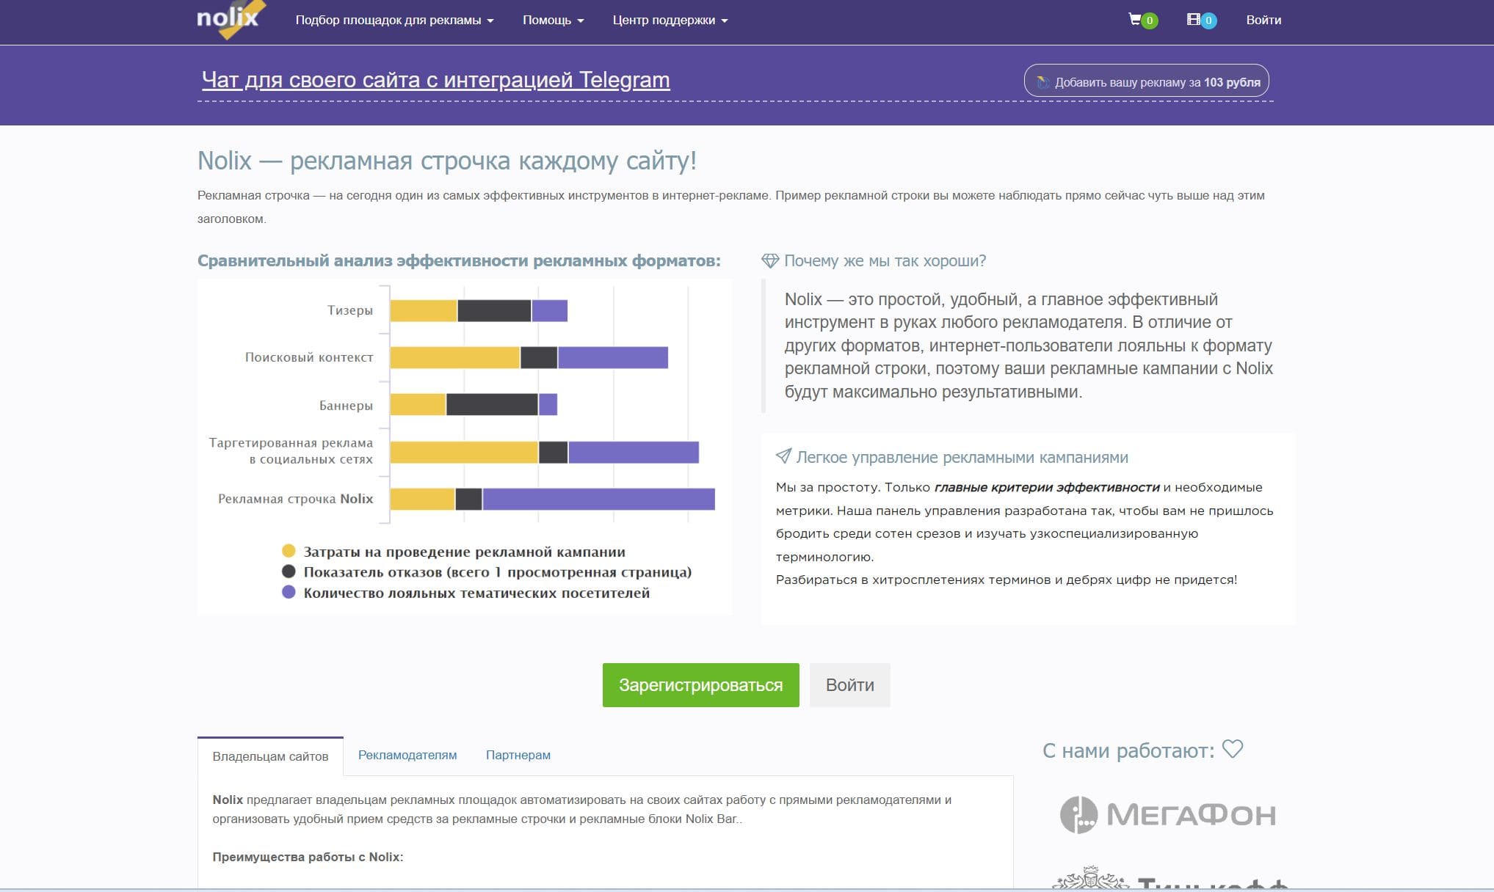Select the Партнерам tab
The height and width of the screenshot is (892, 1494).
(518, 755)
